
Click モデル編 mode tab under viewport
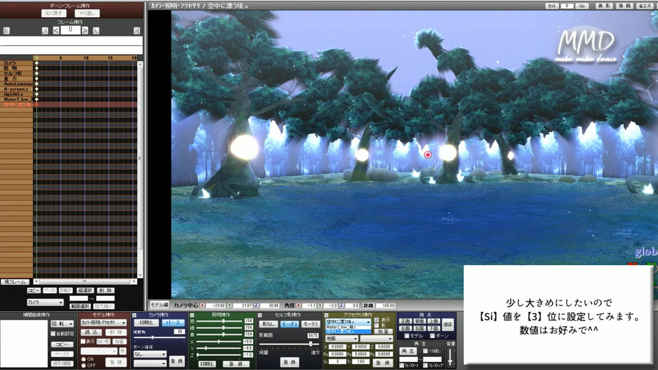(160, 305)
